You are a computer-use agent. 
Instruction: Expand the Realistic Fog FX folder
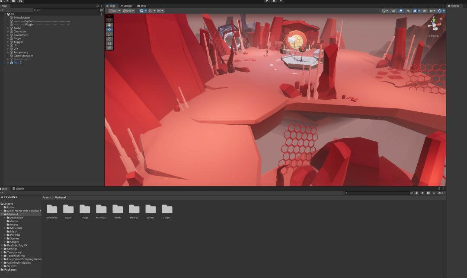coord(2,245)
